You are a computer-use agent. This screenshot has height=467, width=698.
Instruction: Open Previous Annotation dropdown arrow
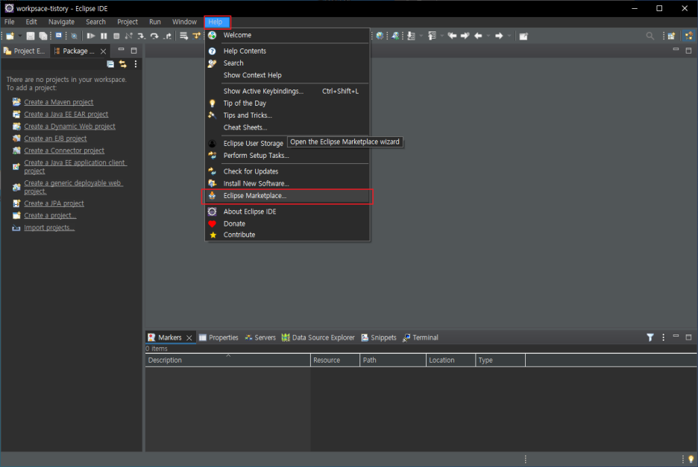click(x=442, y=36)
